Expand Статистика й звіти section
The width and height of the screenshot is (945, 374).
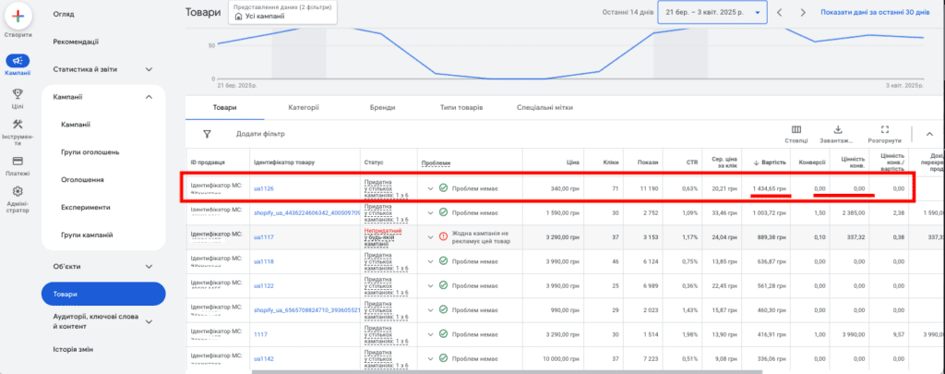(x=149, y=69)
